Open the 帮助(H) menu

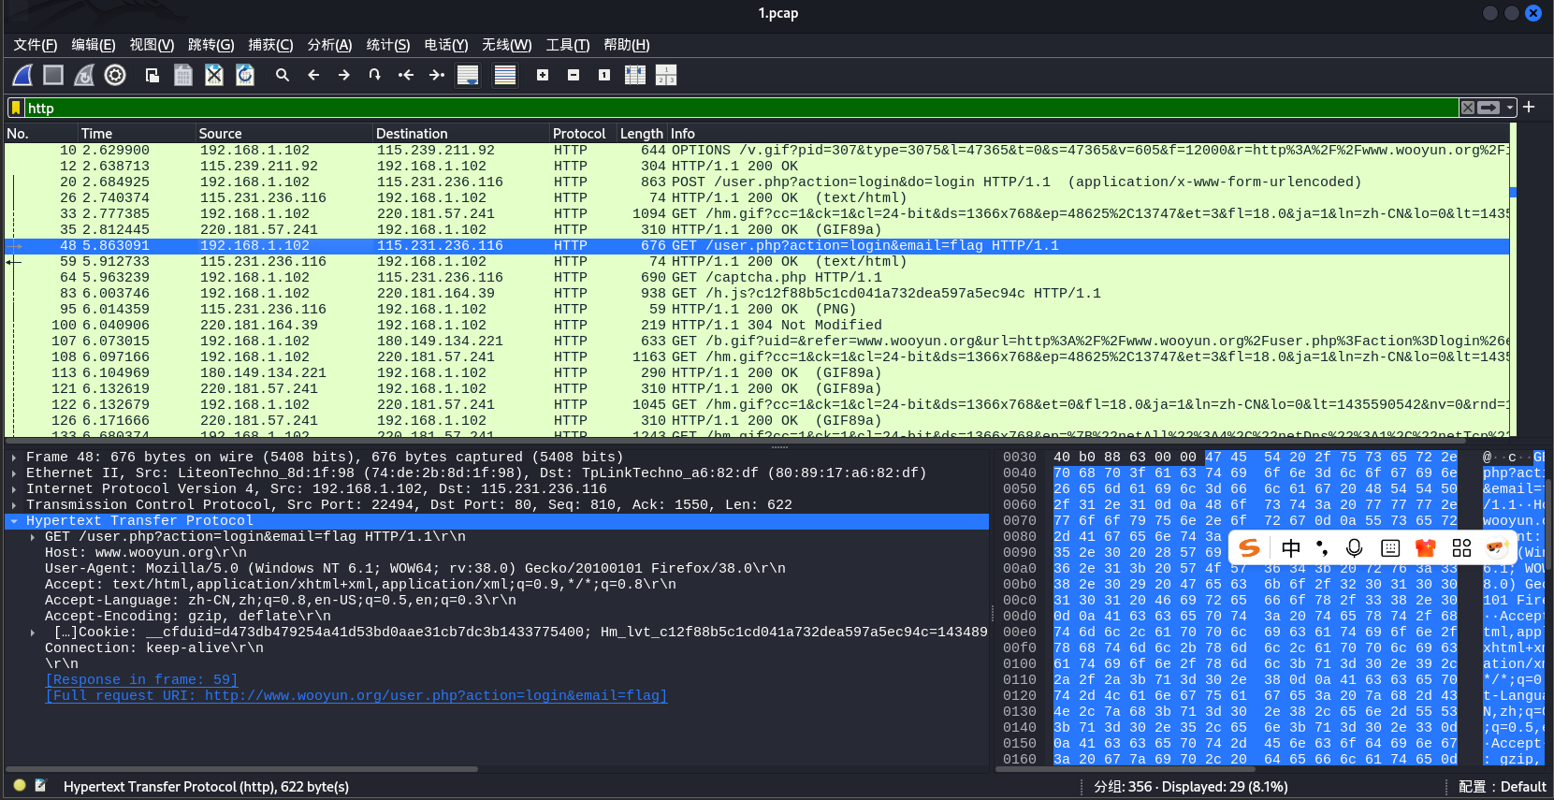[x=627, y=45]
